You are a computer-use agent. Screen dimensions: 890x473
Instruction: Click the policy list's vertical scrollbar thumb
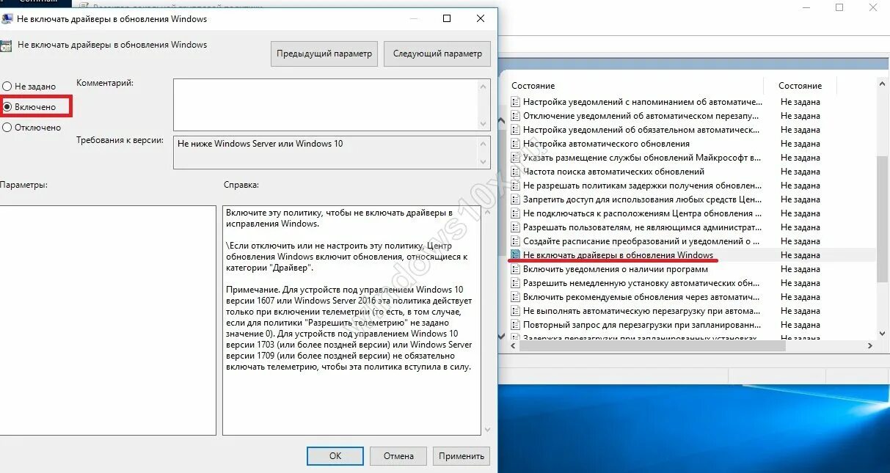pos(883,219)
